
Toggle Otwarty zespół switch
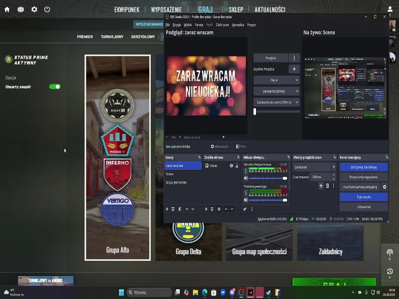[55, 87]
